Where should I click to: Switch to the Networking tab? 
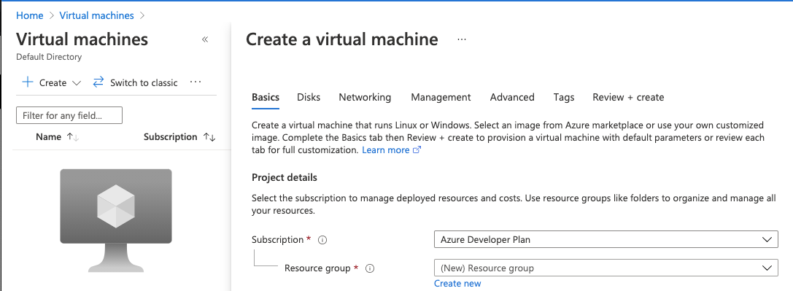point(365,97)
